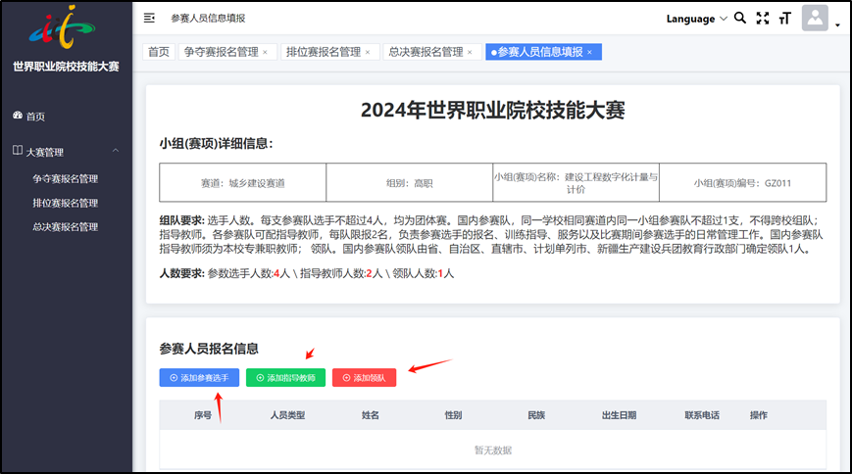Click the 参赛人员报名信息 heading
The height and width of the screenshot is (474, 852).
coord(209,349)
